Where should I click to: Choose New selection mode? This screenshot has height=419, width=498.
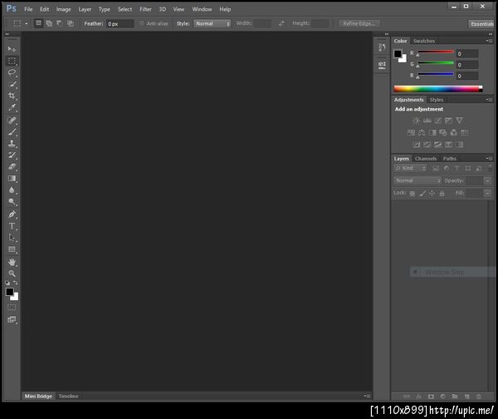coord(38,23)
